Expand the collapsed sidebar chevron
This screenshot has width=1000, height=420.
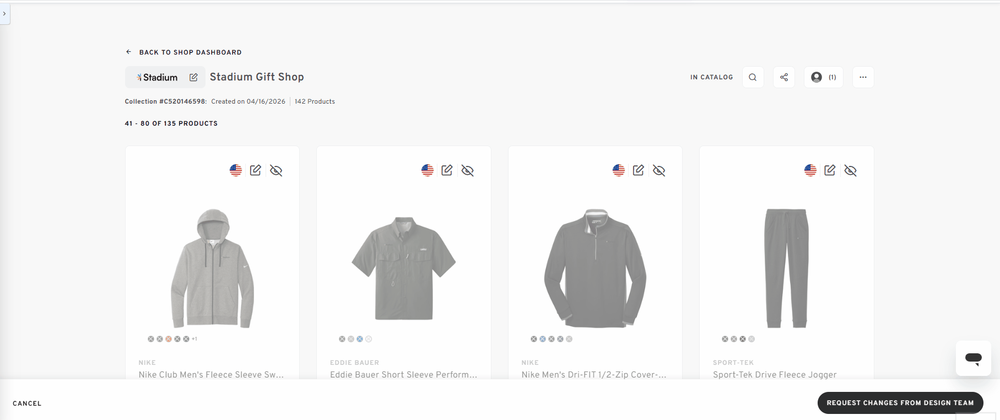tap(4, 13)
